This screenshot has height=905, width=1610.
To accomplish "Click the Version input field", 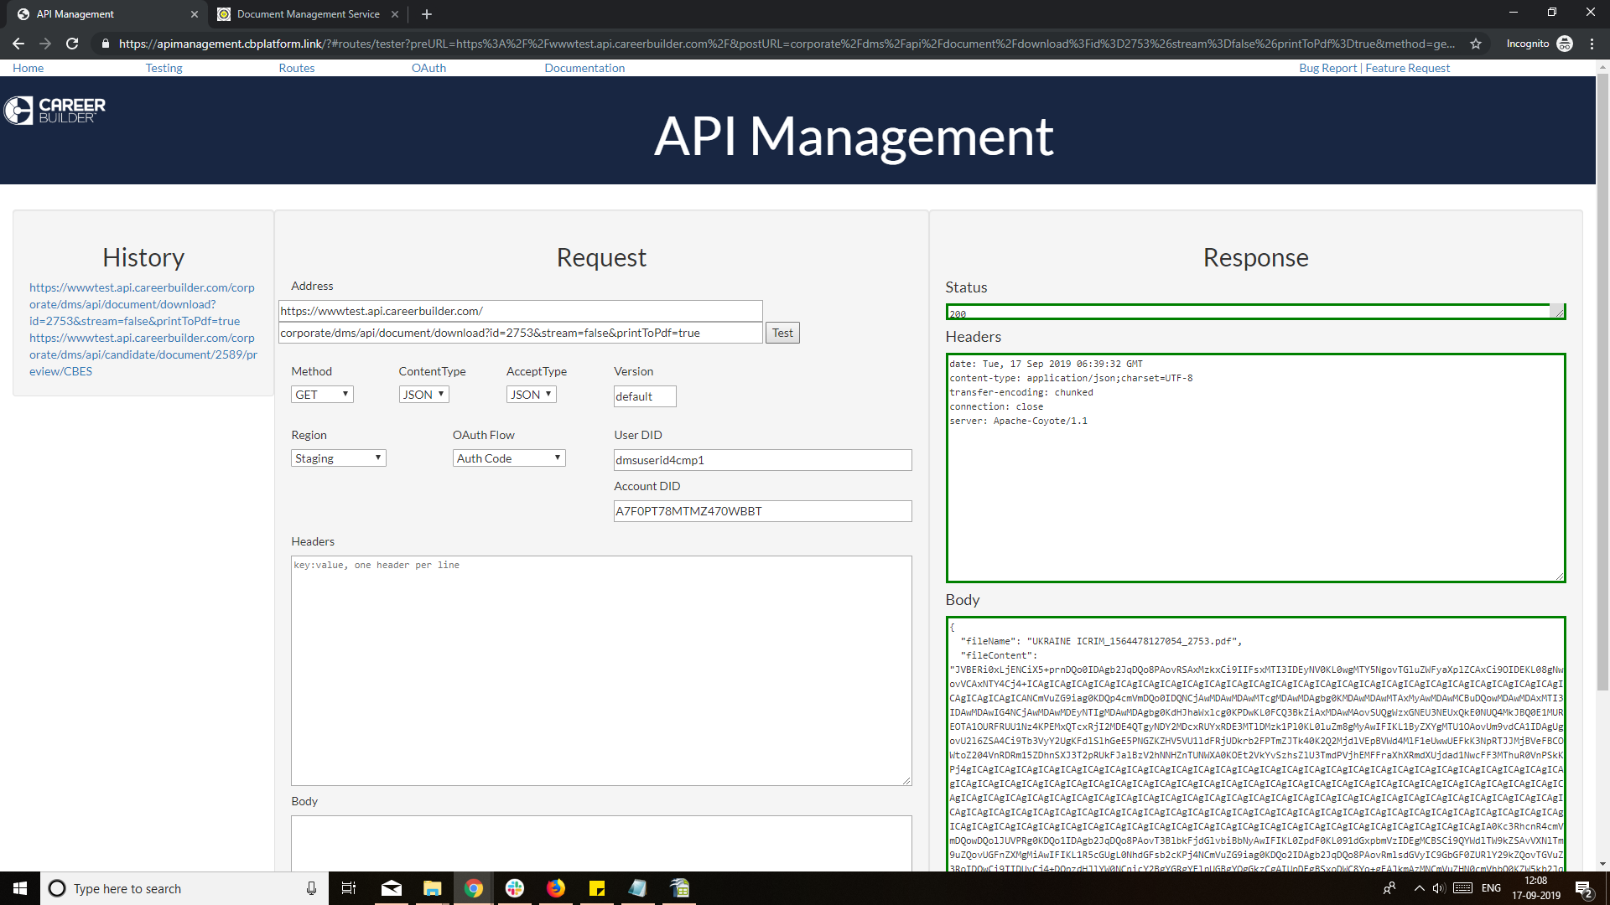I will (645, 396).
